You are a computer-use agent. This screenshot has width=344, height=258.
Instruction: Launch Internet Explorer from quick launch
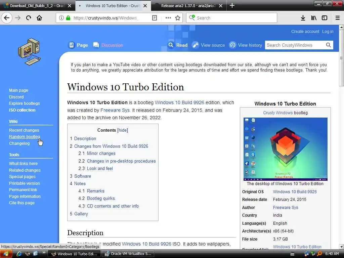19,254
